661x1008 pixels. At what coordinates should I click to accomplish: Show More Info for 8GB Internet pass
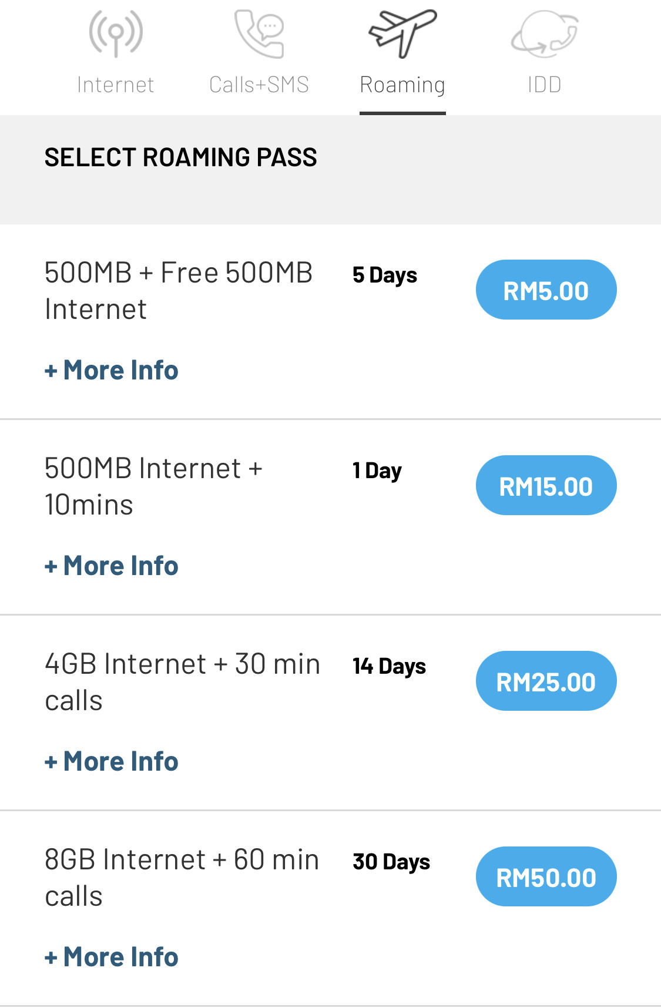(x=112, y=957)
